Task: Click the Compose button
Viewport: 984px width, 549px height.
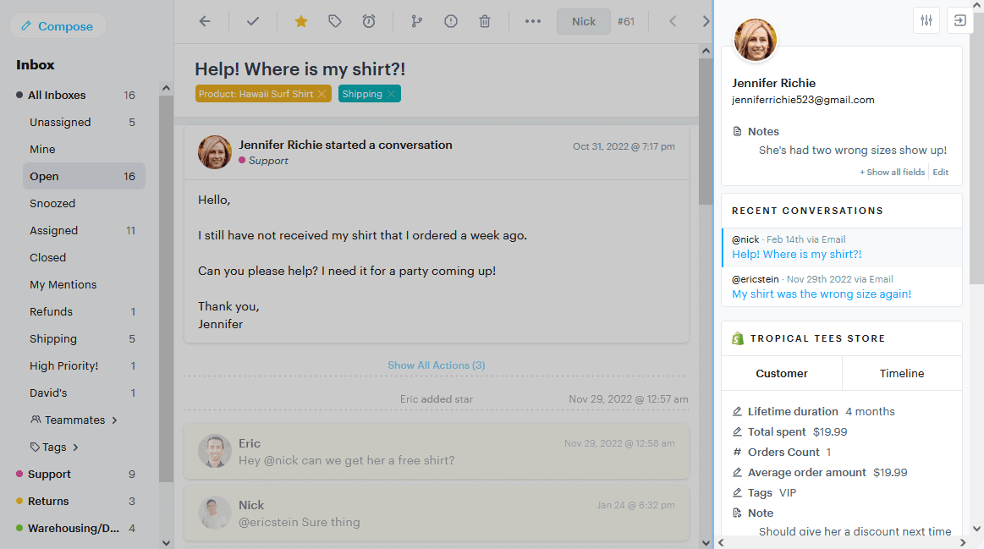Action: pos(58,26)
